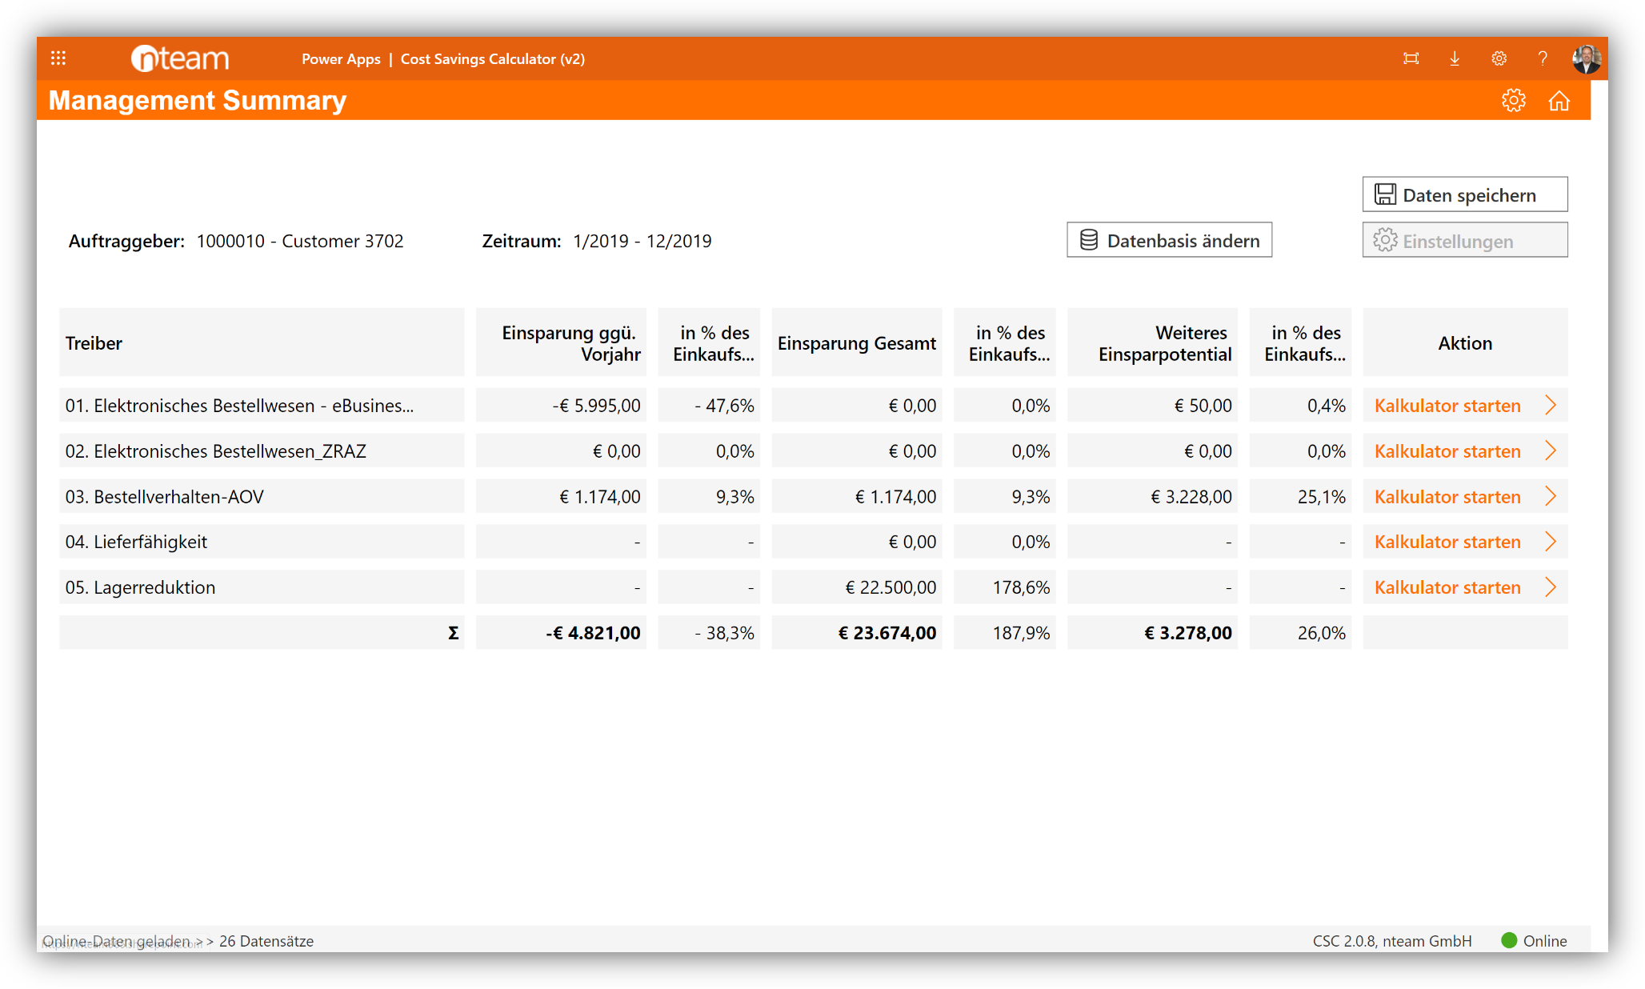1645x989 pixels.
Task: Start Kalkulator for Elektronisches Bestellwesen_ZRAZ
Action: 1447,451
